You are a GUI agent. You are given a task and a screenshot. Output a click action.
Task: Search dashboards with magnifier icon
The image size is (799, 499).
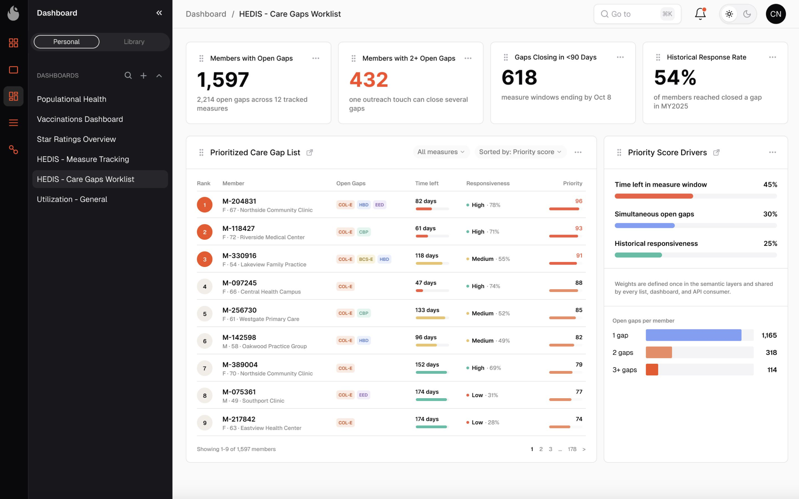click(x=128, y=76)
